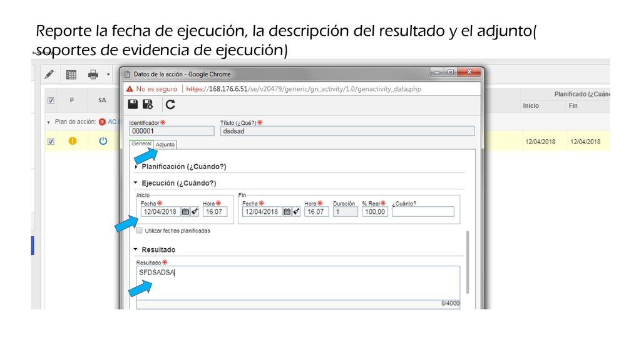Screen dimensions: 641x361
Task: Open calendar picker for Inicio Fecha
Action: click(x=185, y=212)
